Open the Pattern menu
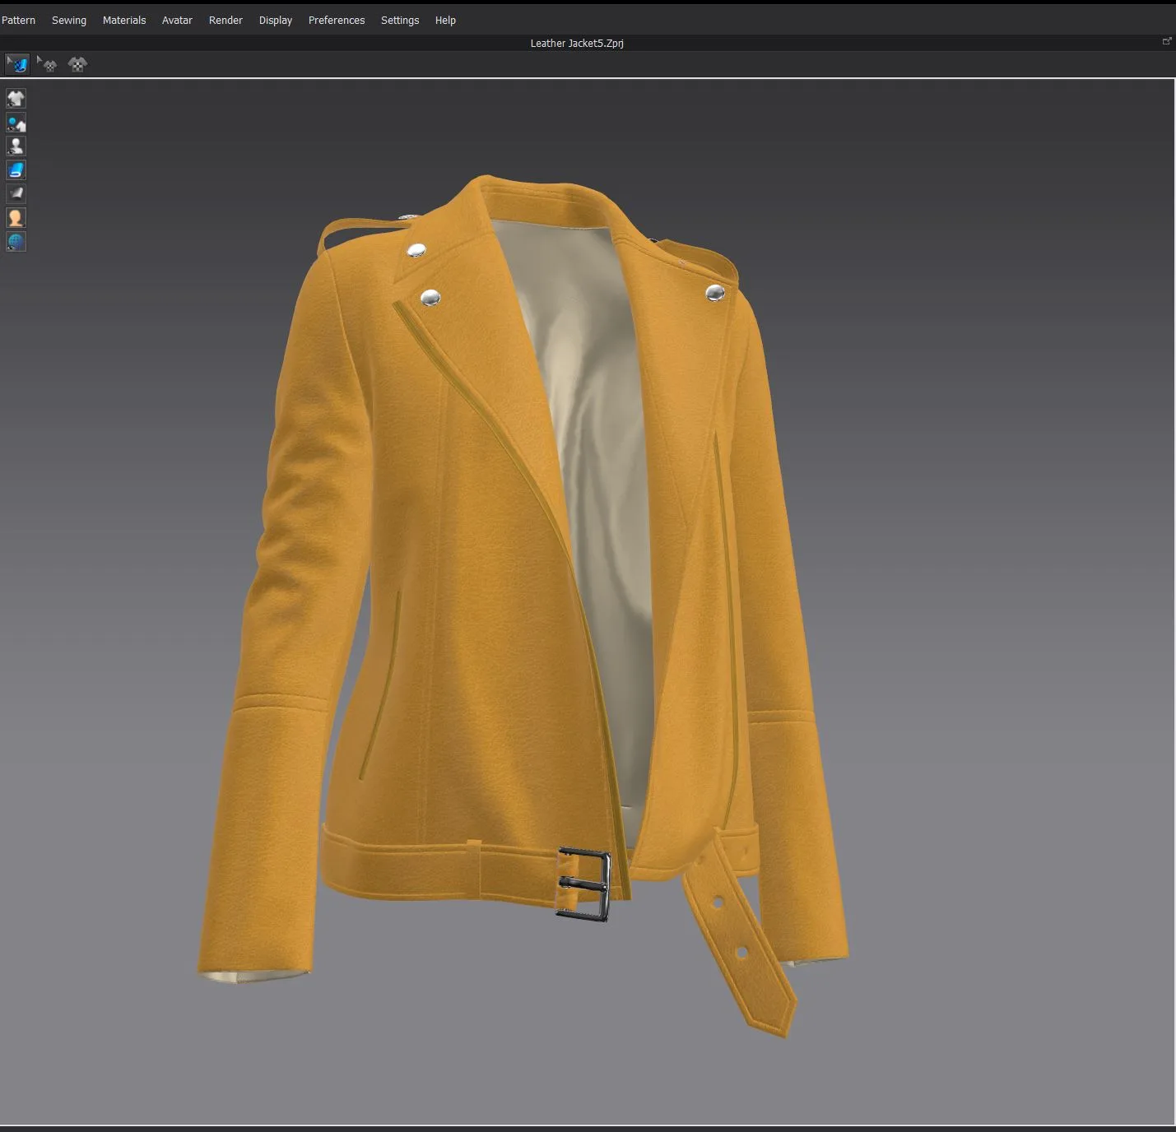This screenshot has height=1132, width=1176. tap(18, 20)
